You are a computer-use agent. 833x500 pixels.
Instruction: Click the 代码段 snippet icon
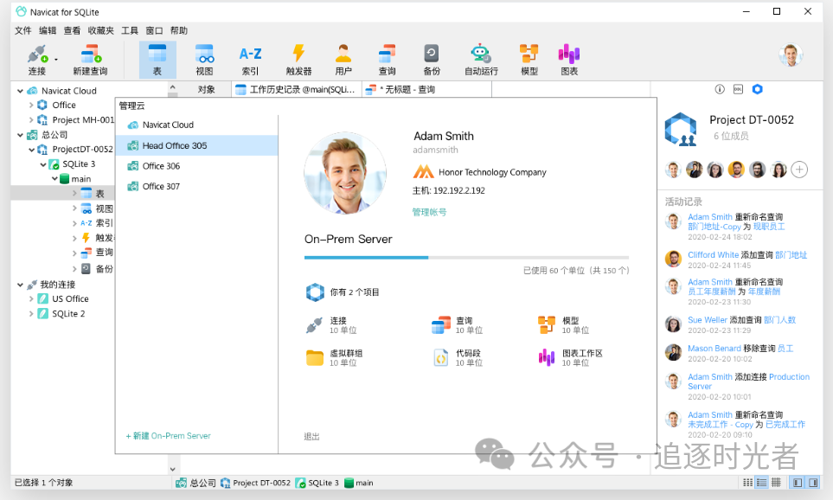point(441,358)
